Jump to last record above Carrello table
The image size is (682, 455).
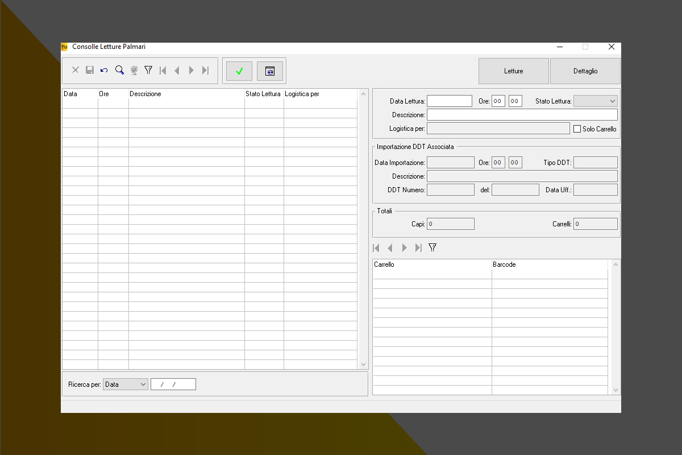(x=418, y=248)
